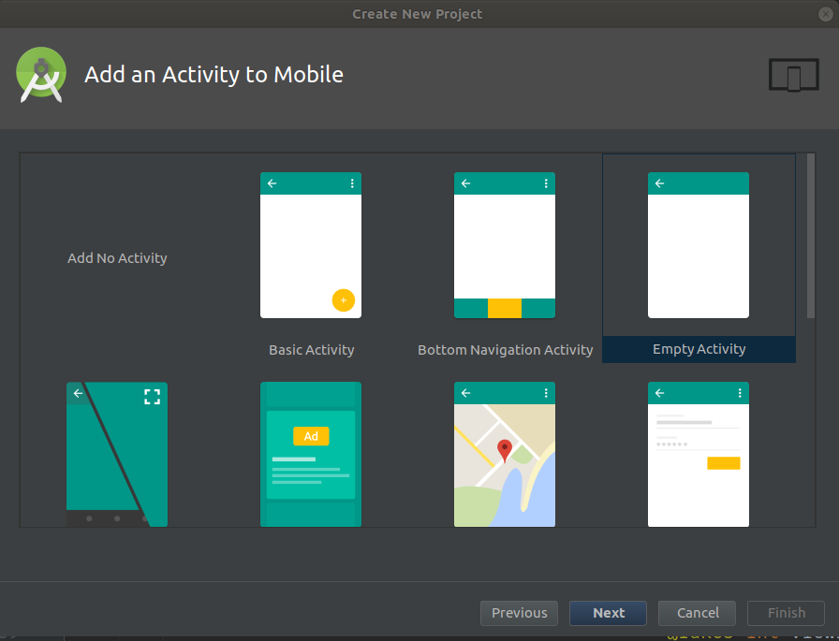
Task: Select the Add No Activity option
Action: pos(117,258)
